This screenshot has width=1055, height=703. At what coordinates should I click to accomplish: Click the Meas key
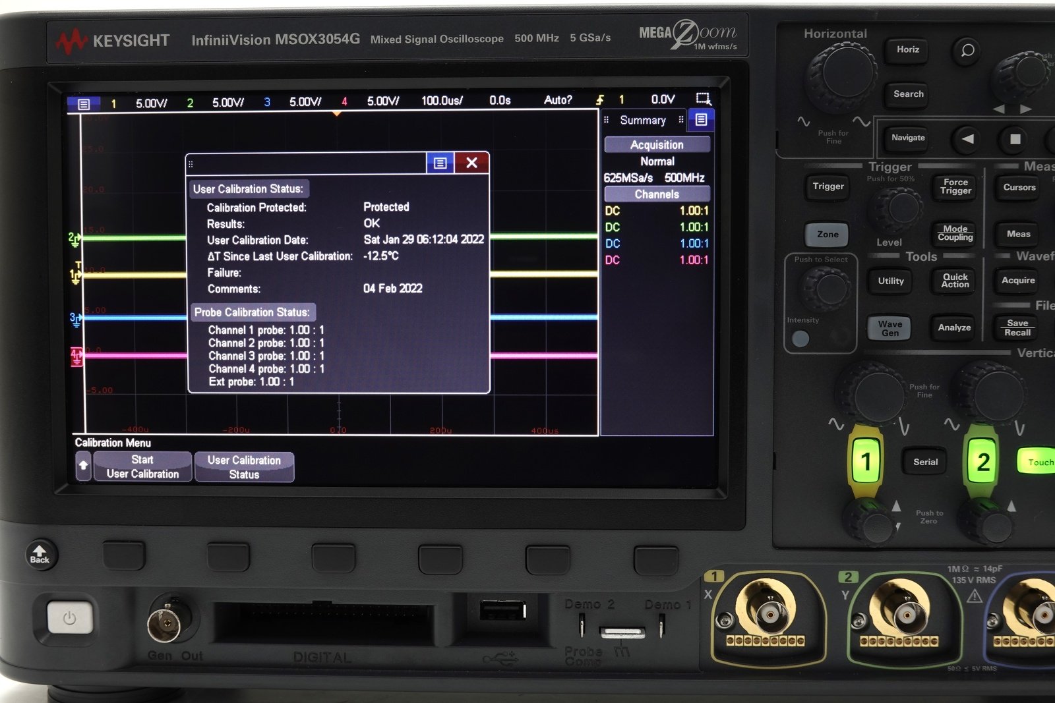point(1018,235)
